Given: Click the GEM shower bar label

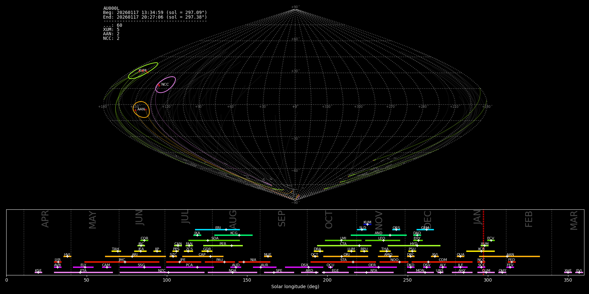Looking at the screenshot, I should pos(425,228).
